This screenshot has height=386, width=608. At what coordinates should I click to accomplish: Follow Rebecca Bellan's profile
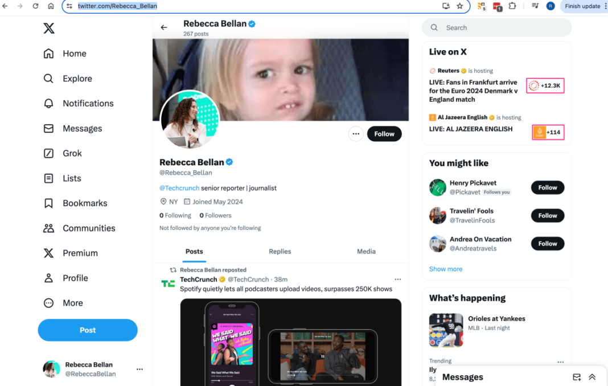coord(384,134)
